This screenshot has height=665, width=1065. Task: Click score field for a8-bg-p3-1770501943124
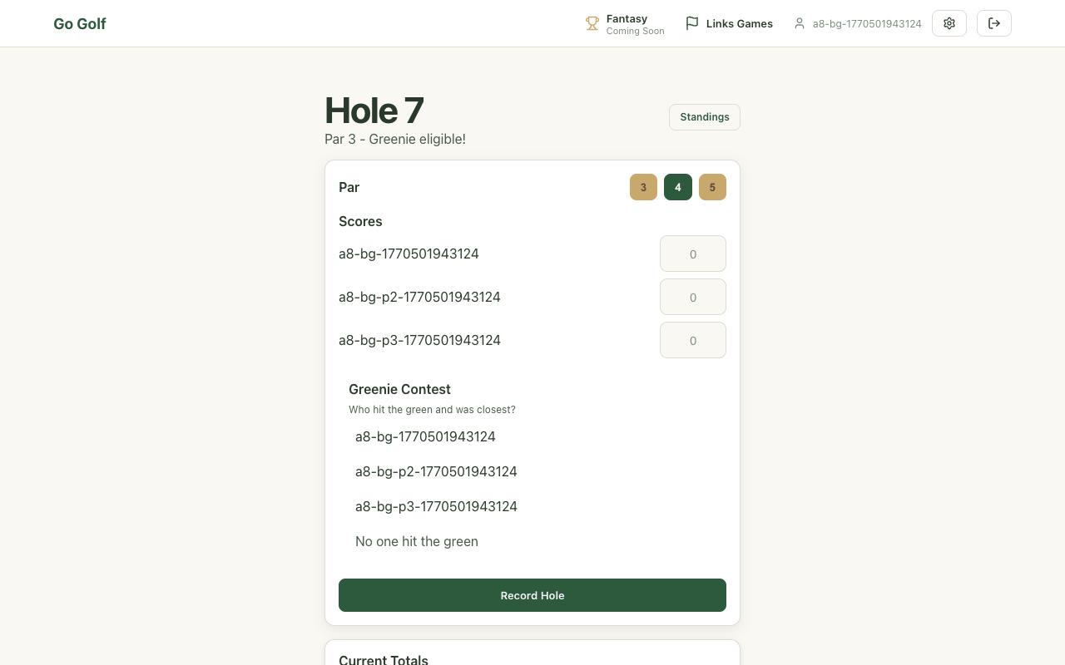click(x=692, y=340)
